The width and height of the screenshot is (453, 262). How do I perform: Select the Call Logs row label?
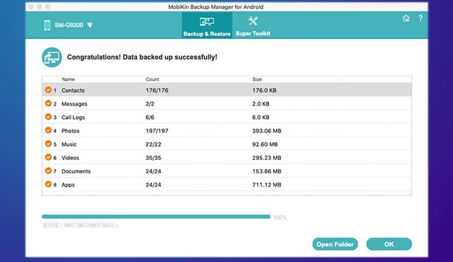[x=73, y=117]
